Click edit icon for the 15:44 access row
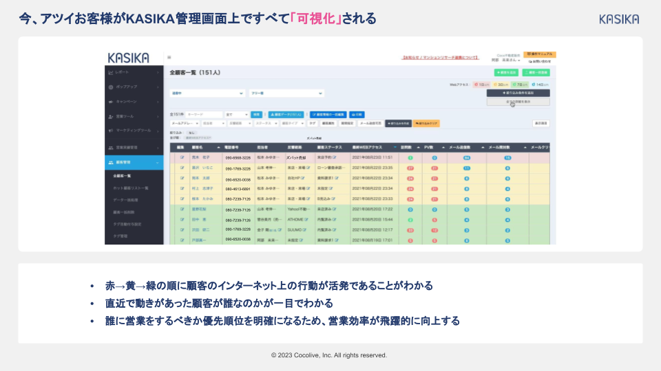This screenshot has width=661, height=371. [x=182, y=220]
